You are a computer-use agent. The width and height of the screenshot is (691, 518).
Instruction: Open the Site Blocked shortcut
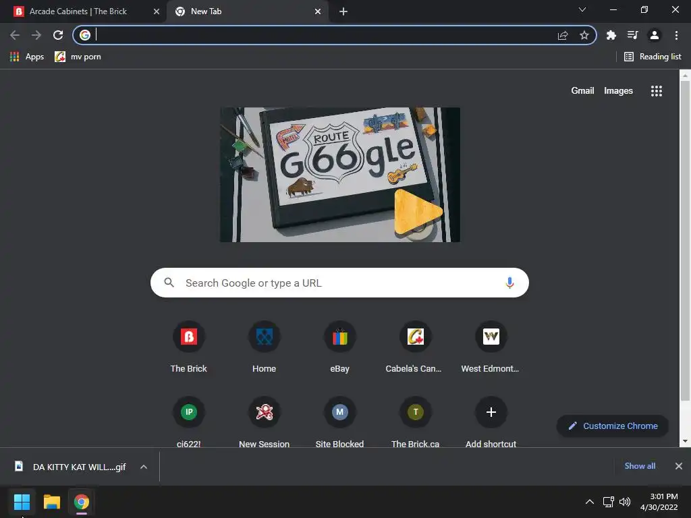[x=340, y=422]
